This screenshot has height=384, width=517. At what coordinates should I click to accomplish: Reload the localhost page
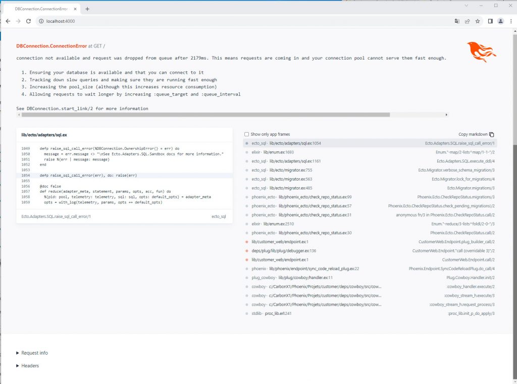[28, 21]
